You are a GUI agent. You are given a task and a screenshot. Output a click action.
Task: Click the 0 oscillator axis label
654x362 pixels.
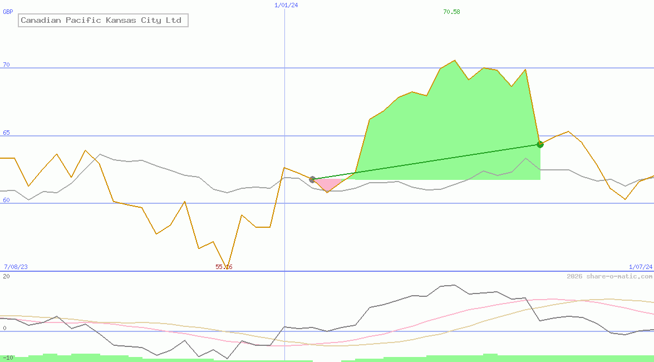[x=4, y=328]
